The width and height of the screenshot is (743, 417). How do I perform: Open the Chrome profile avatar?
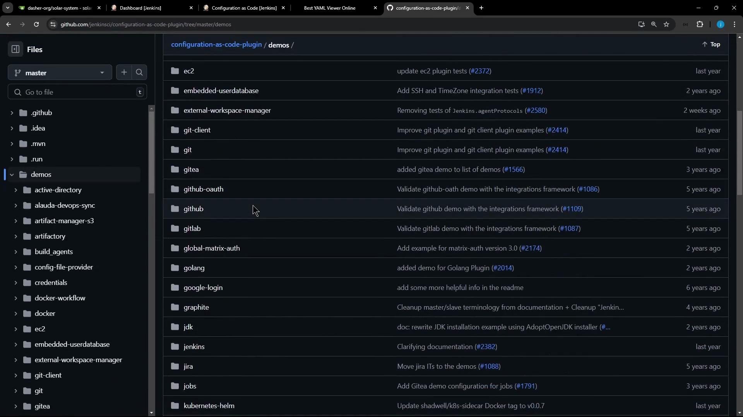point(721,24)
